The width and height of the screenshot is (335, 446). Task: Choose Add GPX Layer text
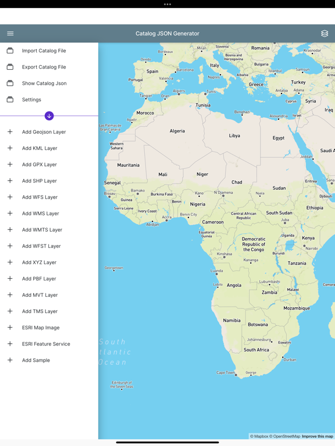(x=40, y=164)
